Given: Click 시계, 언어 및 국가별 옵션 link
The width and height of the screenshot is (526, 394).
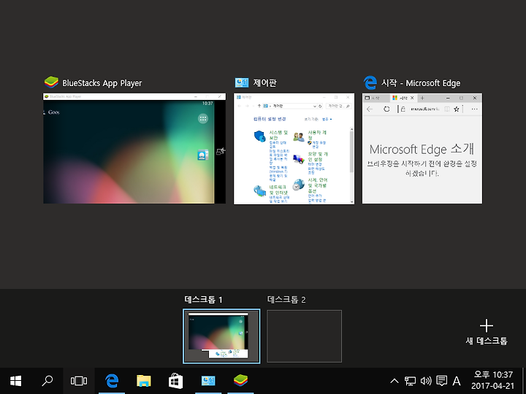Looking at the screenshot, I should point(317,185).
